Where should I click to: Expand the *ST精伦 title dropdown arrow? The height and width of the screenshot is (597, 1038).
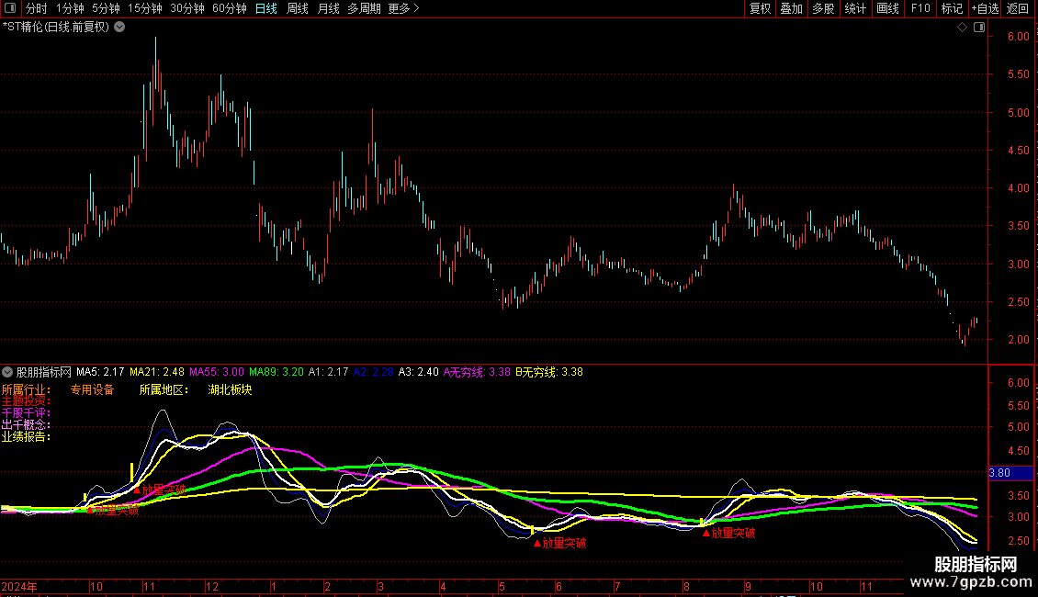tap(119, 28)
